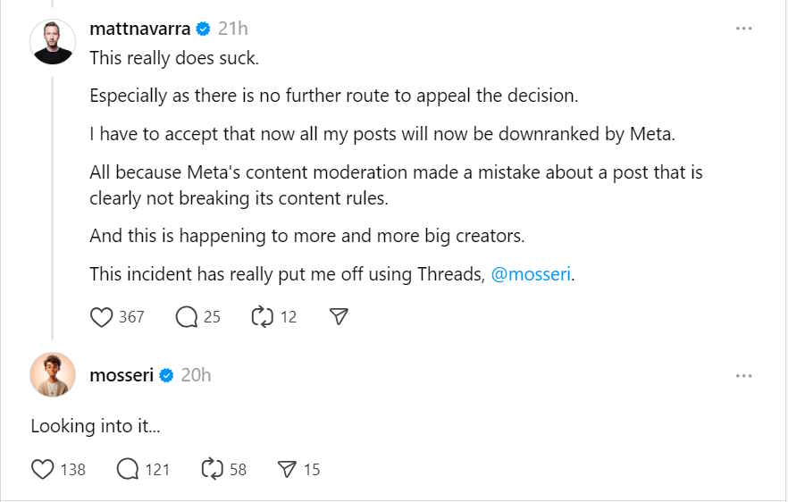This screenshot has height=502, width=788.
Task: Click the verified badge beside mattnavarra
Action: pyautogui.click(x=203, y=29)
